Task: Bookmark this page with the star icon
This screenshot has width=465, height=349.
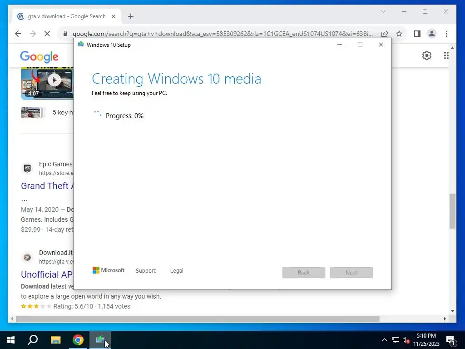Action: click(399, 34)
